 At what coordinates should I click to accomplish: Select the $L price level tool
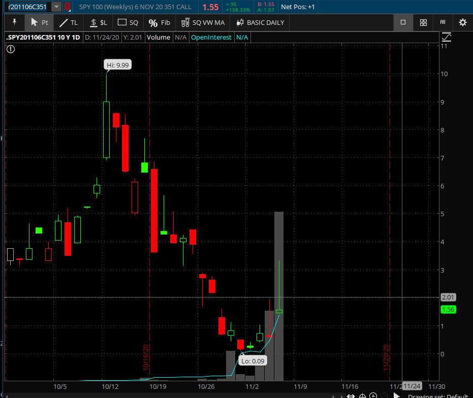click(x=99, y=23)
